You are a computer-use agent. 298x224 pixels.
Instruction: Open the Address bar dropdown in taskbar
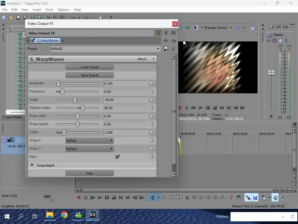283,217
